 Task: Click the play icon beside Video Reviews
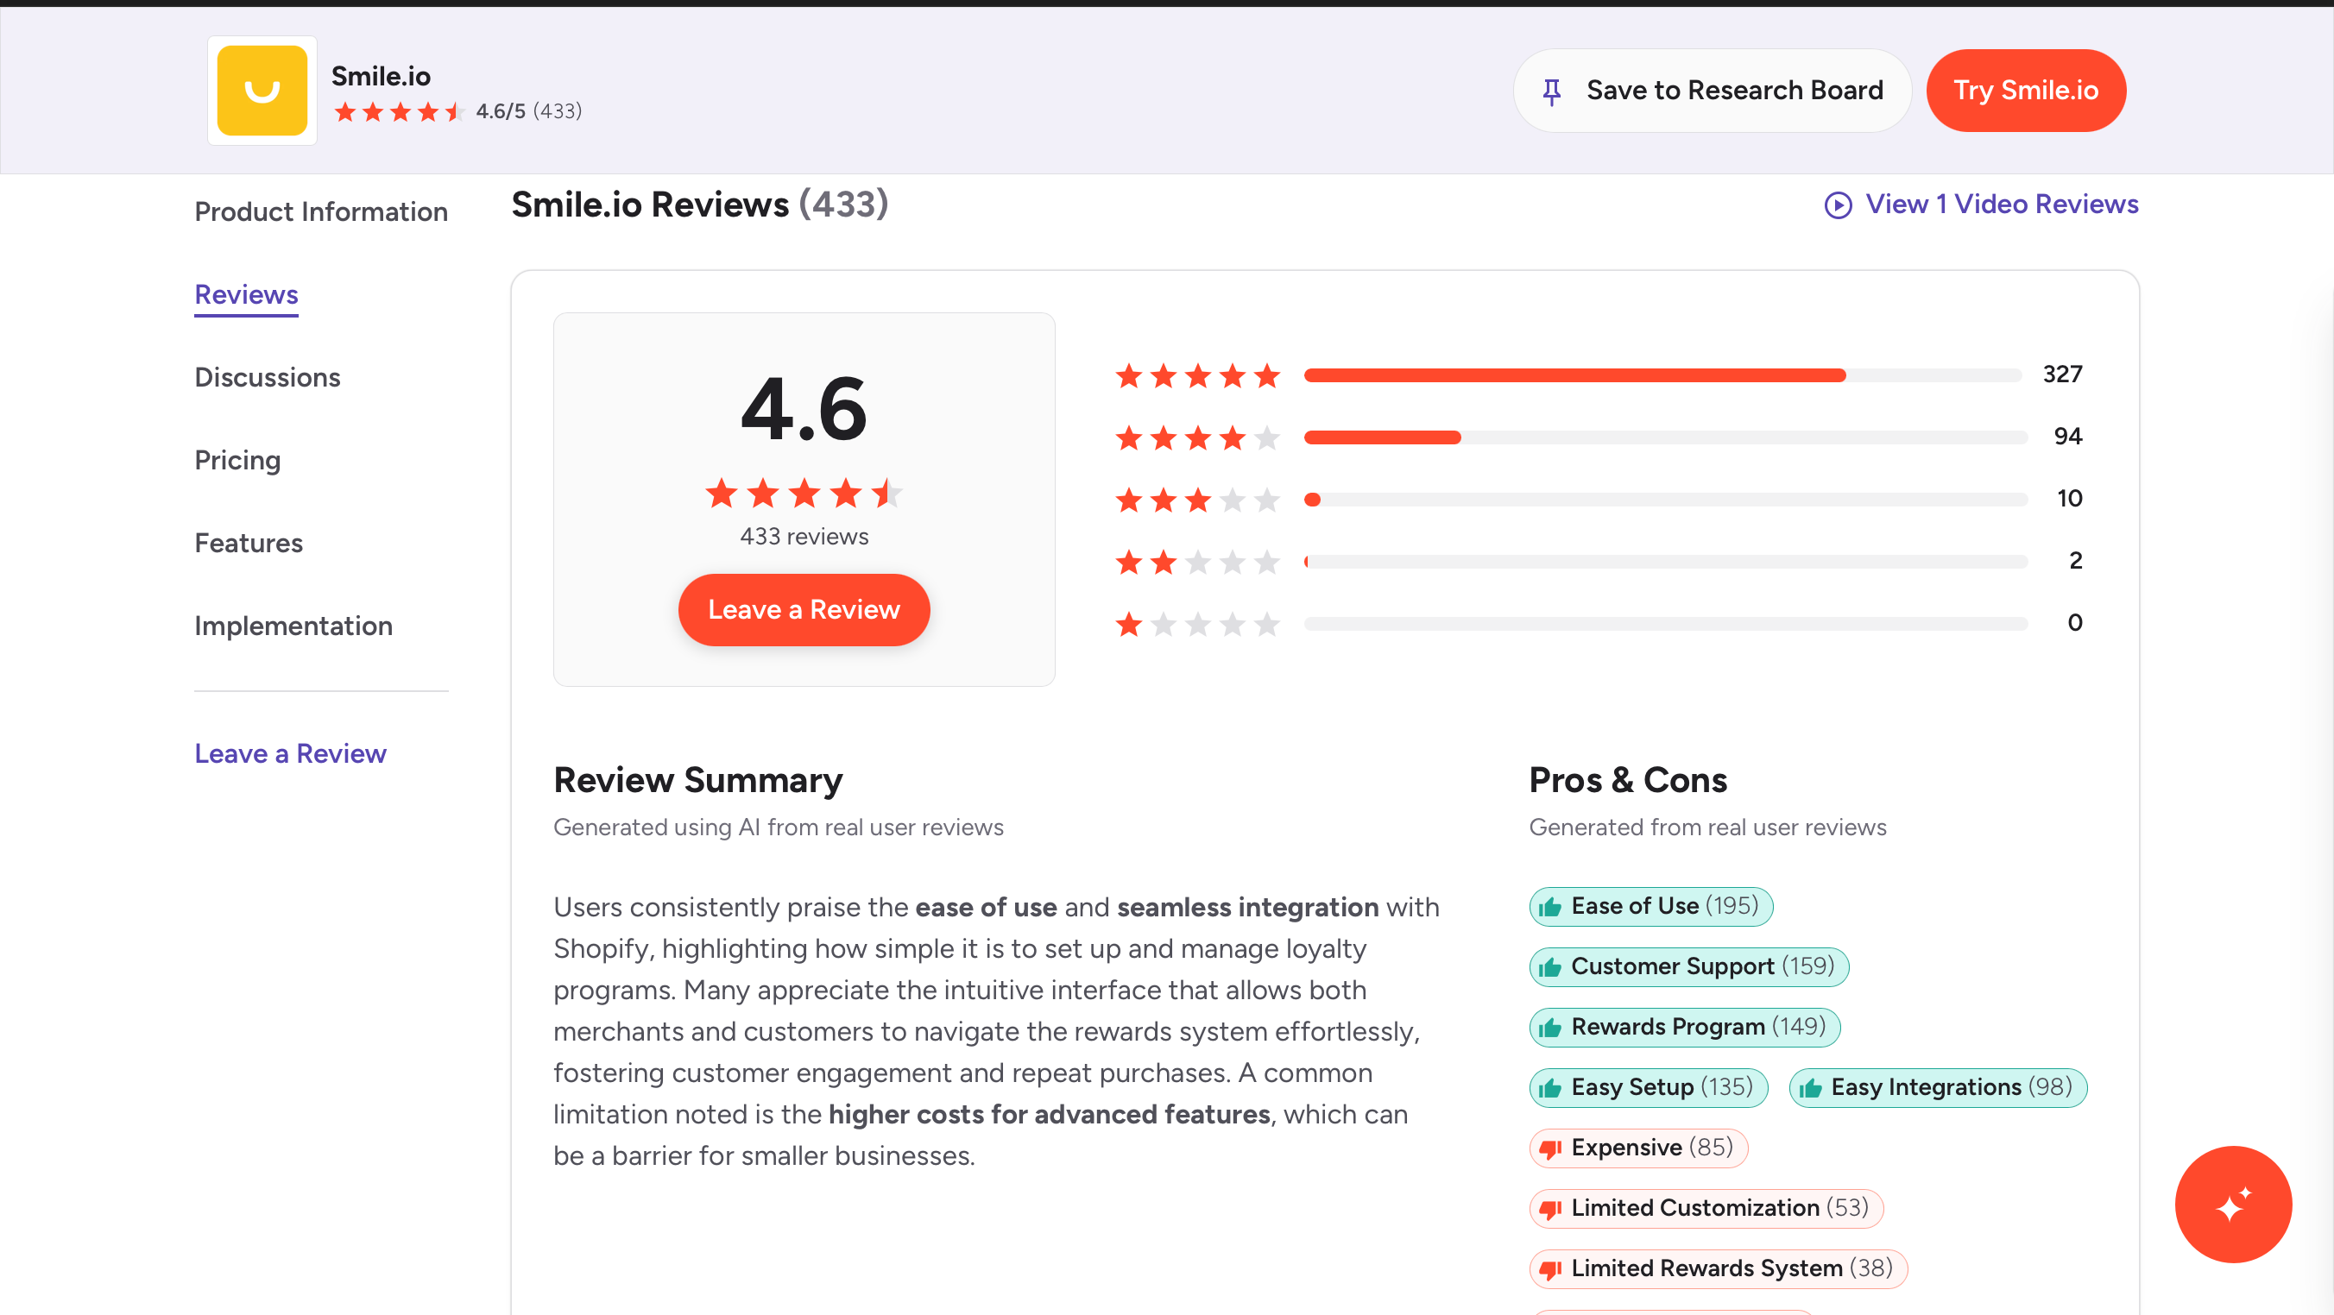(1838, 205)
